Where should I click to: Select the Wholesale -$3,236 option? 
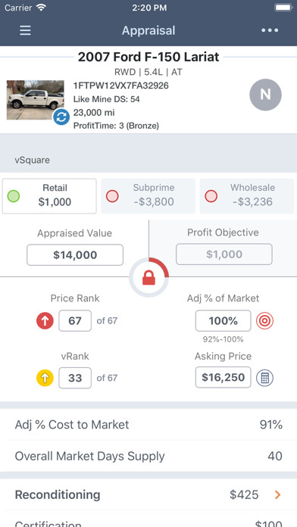tap(247, 196)
